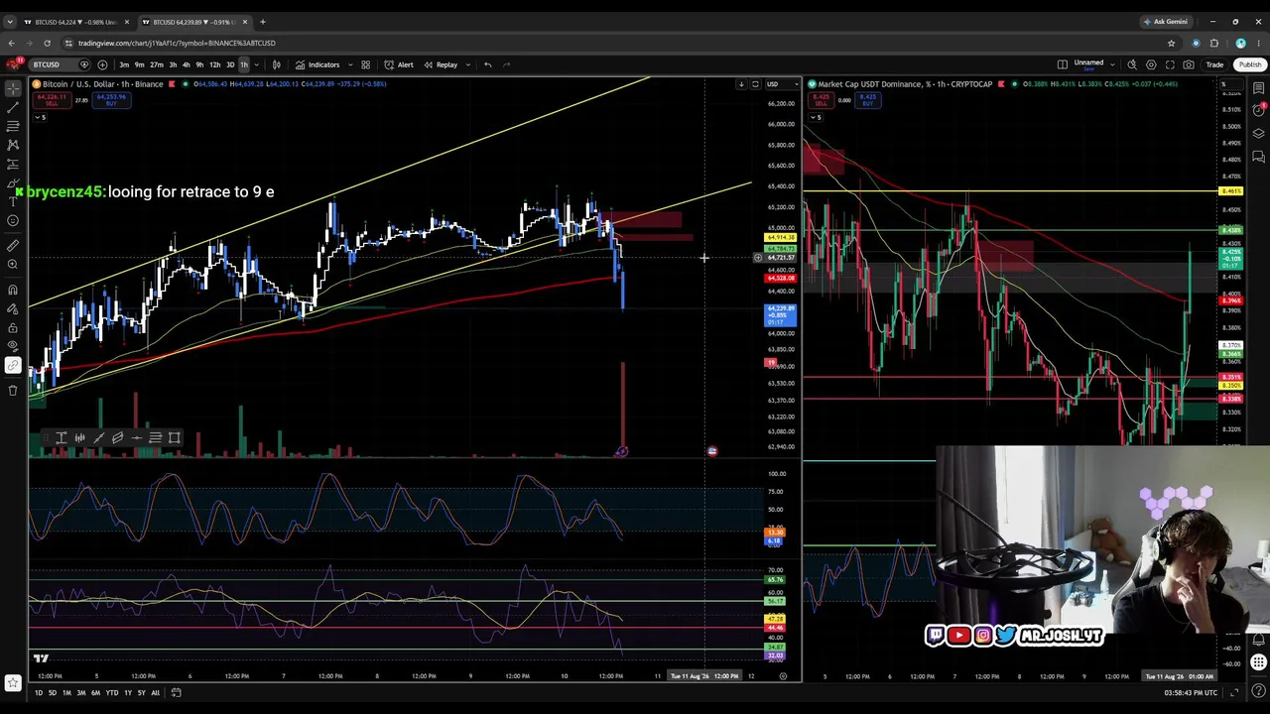Open chat panel in right sidebar

tap(1259, 157)
